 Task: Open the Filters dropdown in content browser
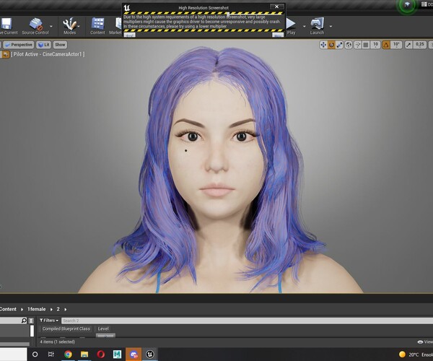point(49,321)
